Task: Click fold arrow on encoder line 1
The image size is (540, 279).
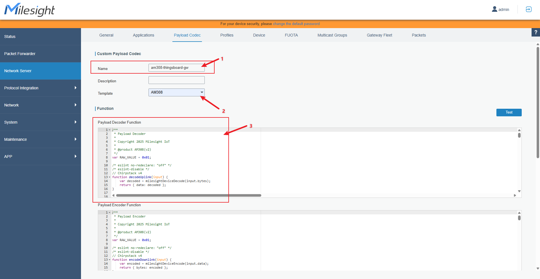Action: click(110, 212)
